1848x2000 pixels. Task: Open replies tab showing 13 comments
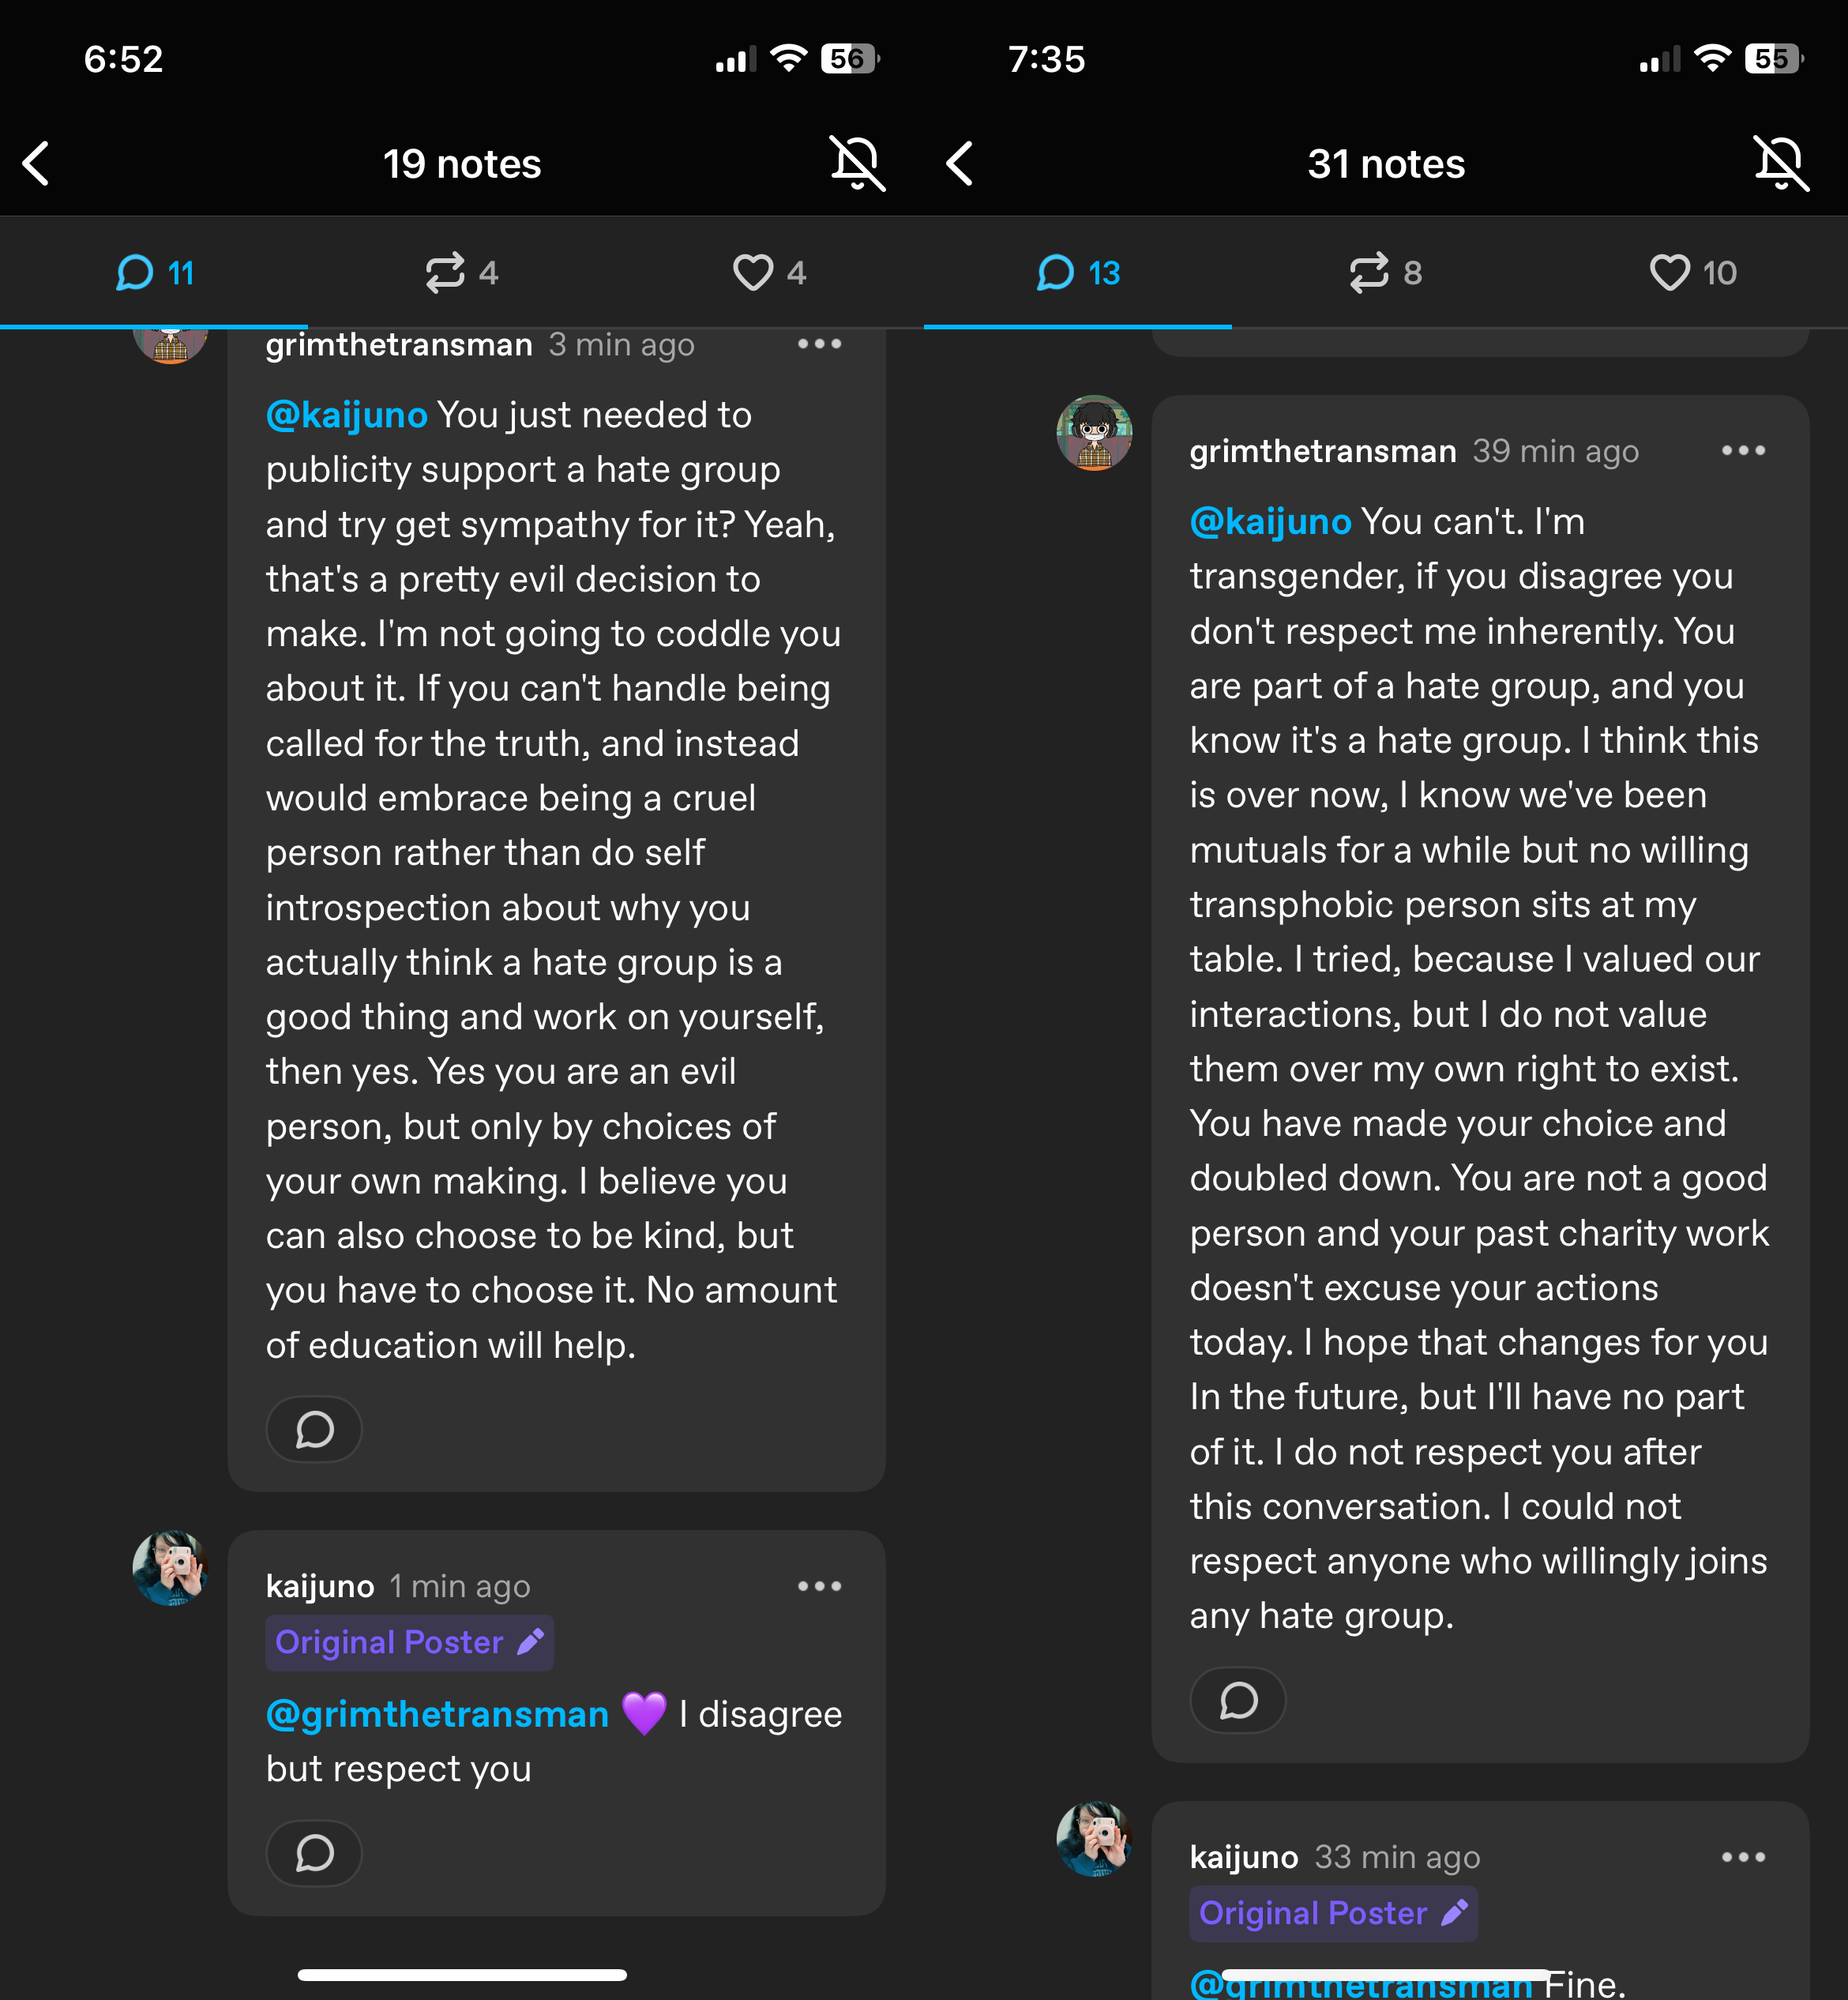(1078, 272)
